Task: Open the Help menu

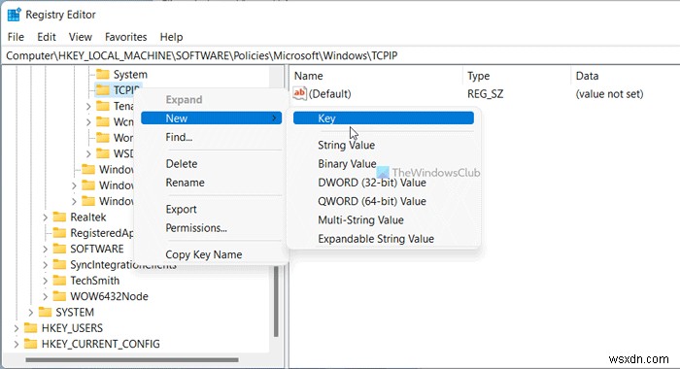Action: coord(171,37)
